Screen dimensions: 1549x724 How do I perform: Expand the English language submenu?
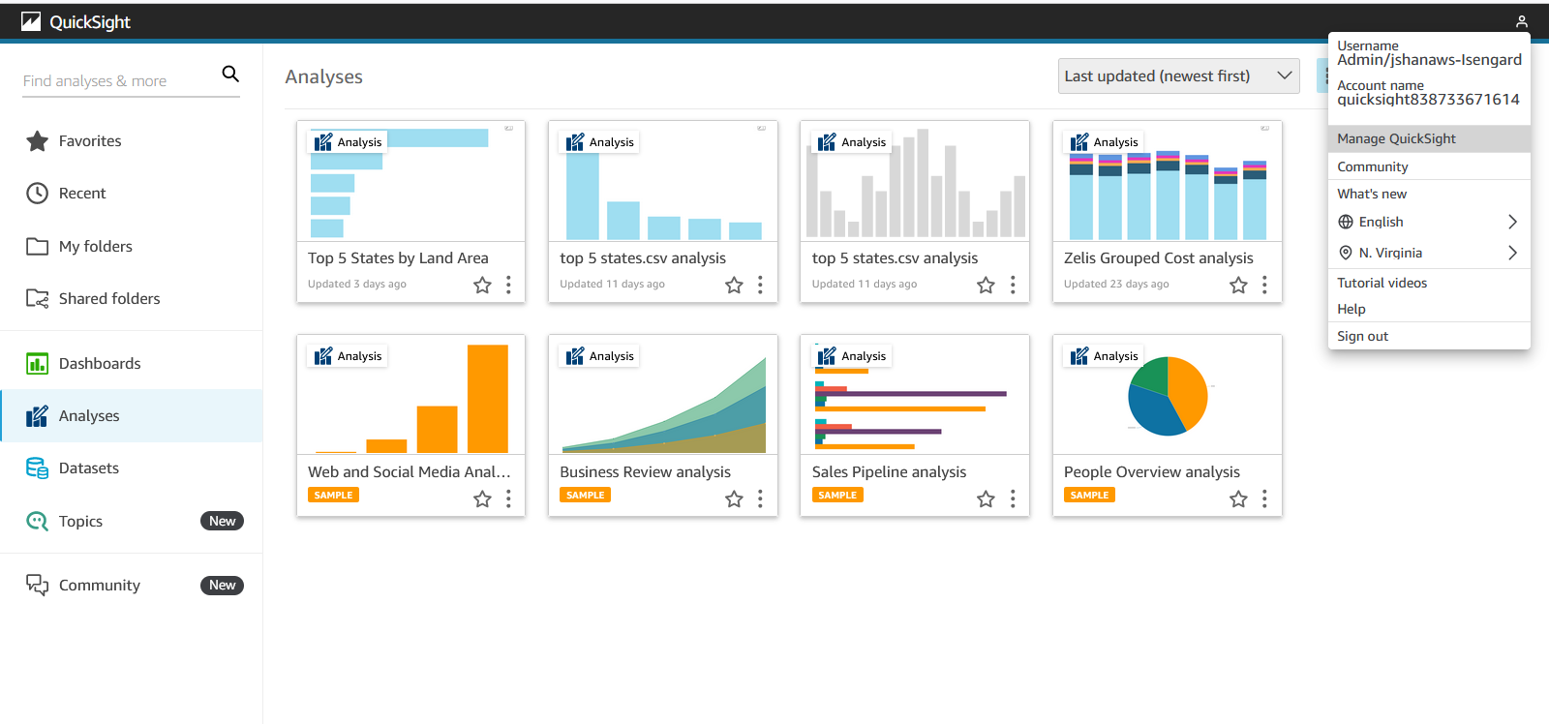click(1429, 222)
